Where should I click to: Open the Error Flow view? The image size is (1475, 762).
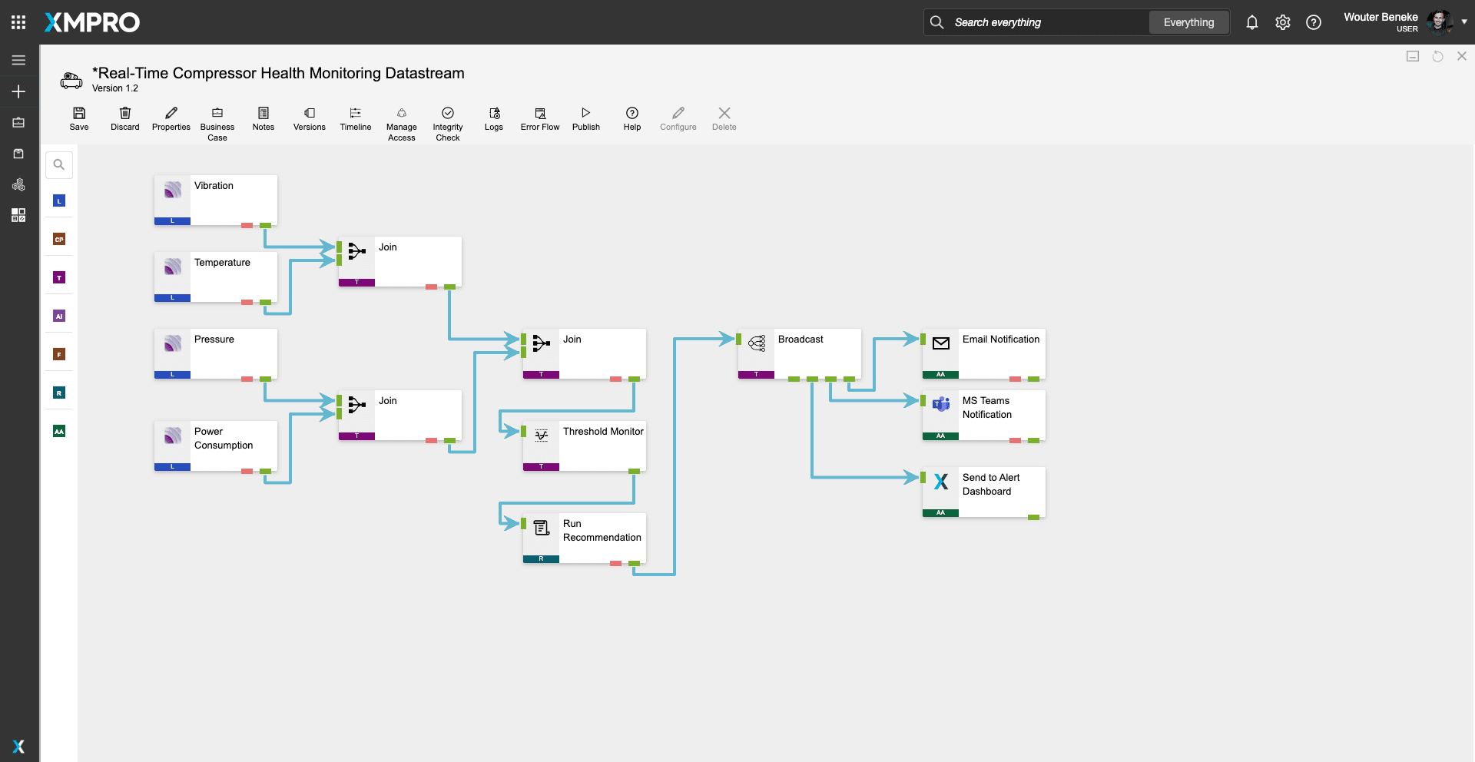(x=540, y=118)
